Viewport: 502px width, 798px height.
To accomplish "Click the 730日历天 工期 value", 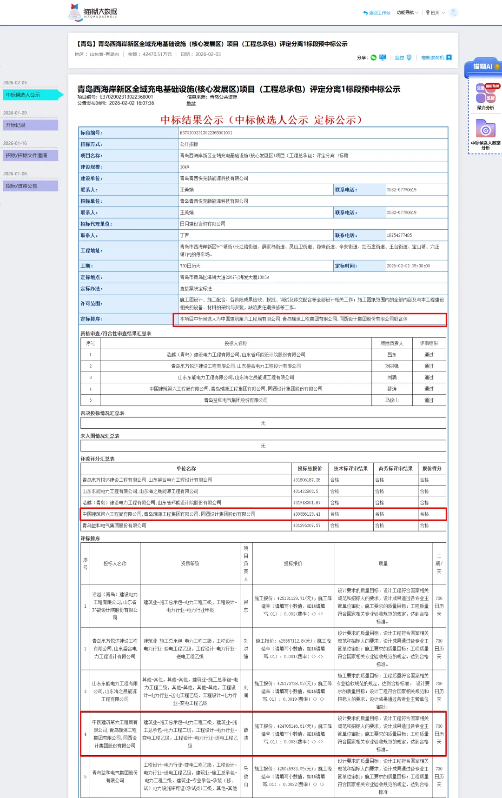I will point(190,266).
